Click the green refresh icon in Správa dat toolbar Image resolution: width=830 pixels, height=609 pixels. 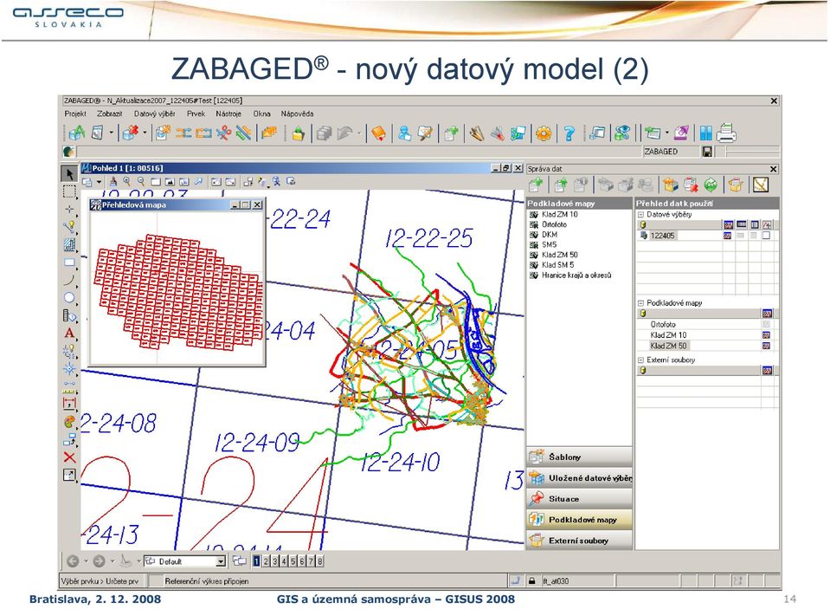(711, 185)
